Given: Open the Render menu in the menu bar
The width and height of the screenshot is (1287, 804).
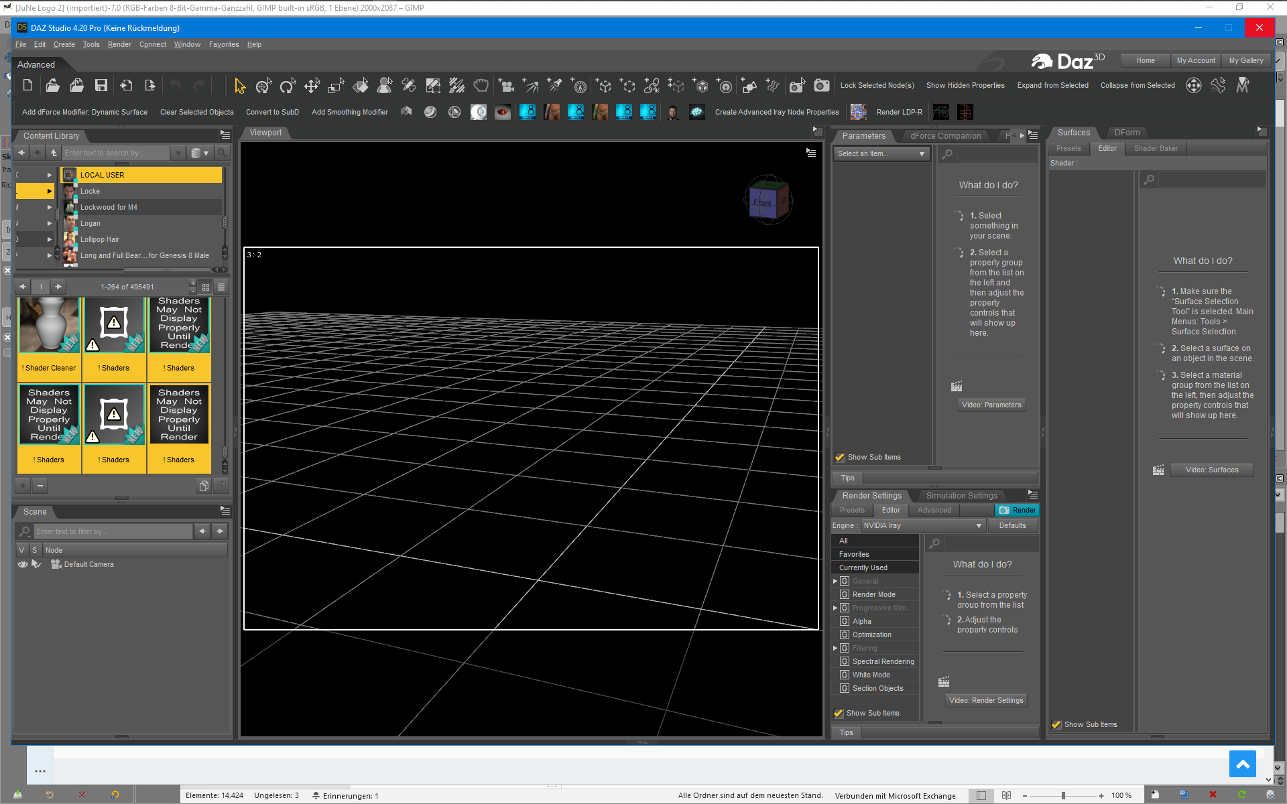Looking at the screenshot, I should (x=119, y=44).
